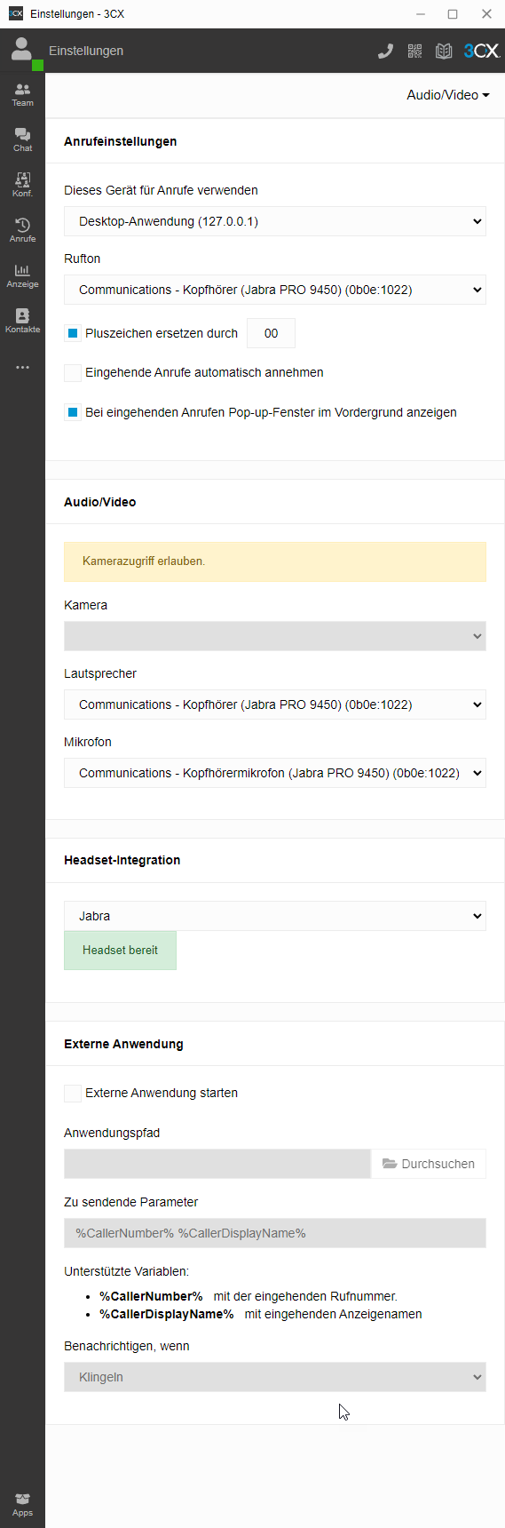
Task: Click the Durchsuchen browse button
Action: [429, 1164]
